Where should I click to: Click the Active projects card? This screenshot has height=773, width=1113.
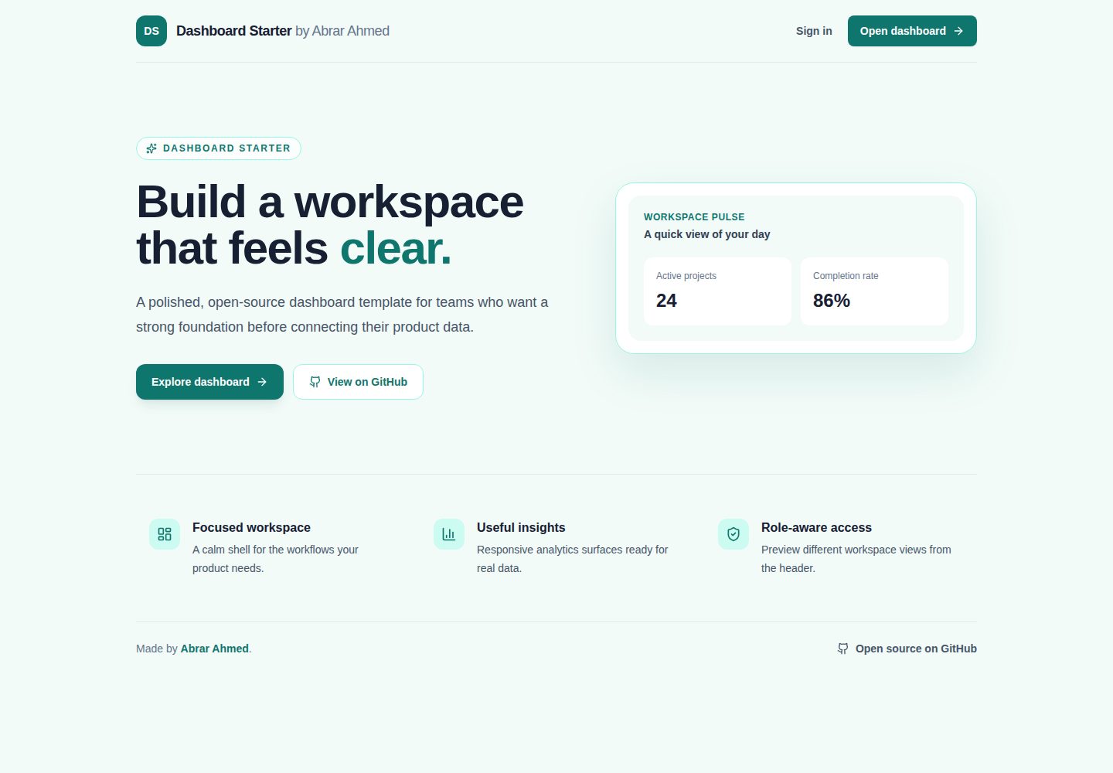pyautogui.click(x=717, y=291)
